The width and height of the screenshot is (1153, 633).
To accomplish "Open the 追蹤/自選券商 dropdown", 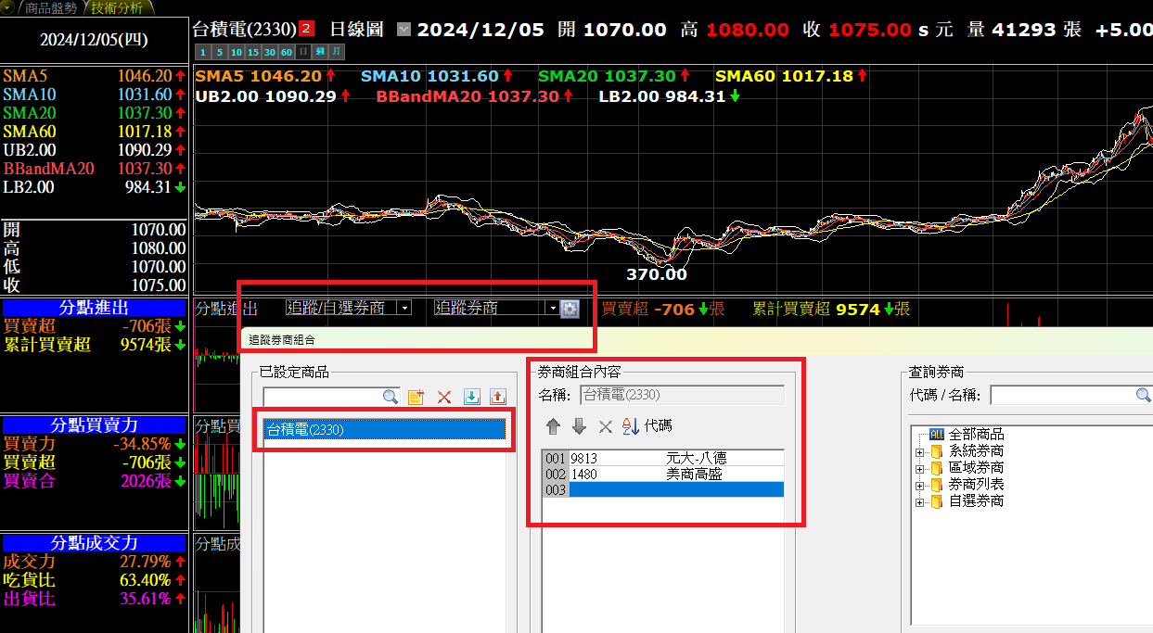I will (x=404, y=309).
